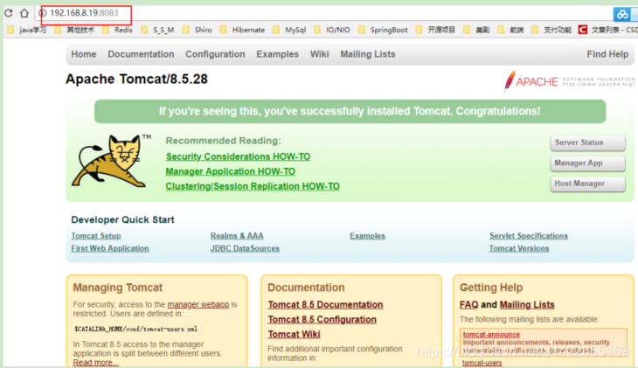This screenshot has height=368, width=638.
Task: Click the successfully installed Tomcat congratulations banner
Action: click(x=350, y=111)
